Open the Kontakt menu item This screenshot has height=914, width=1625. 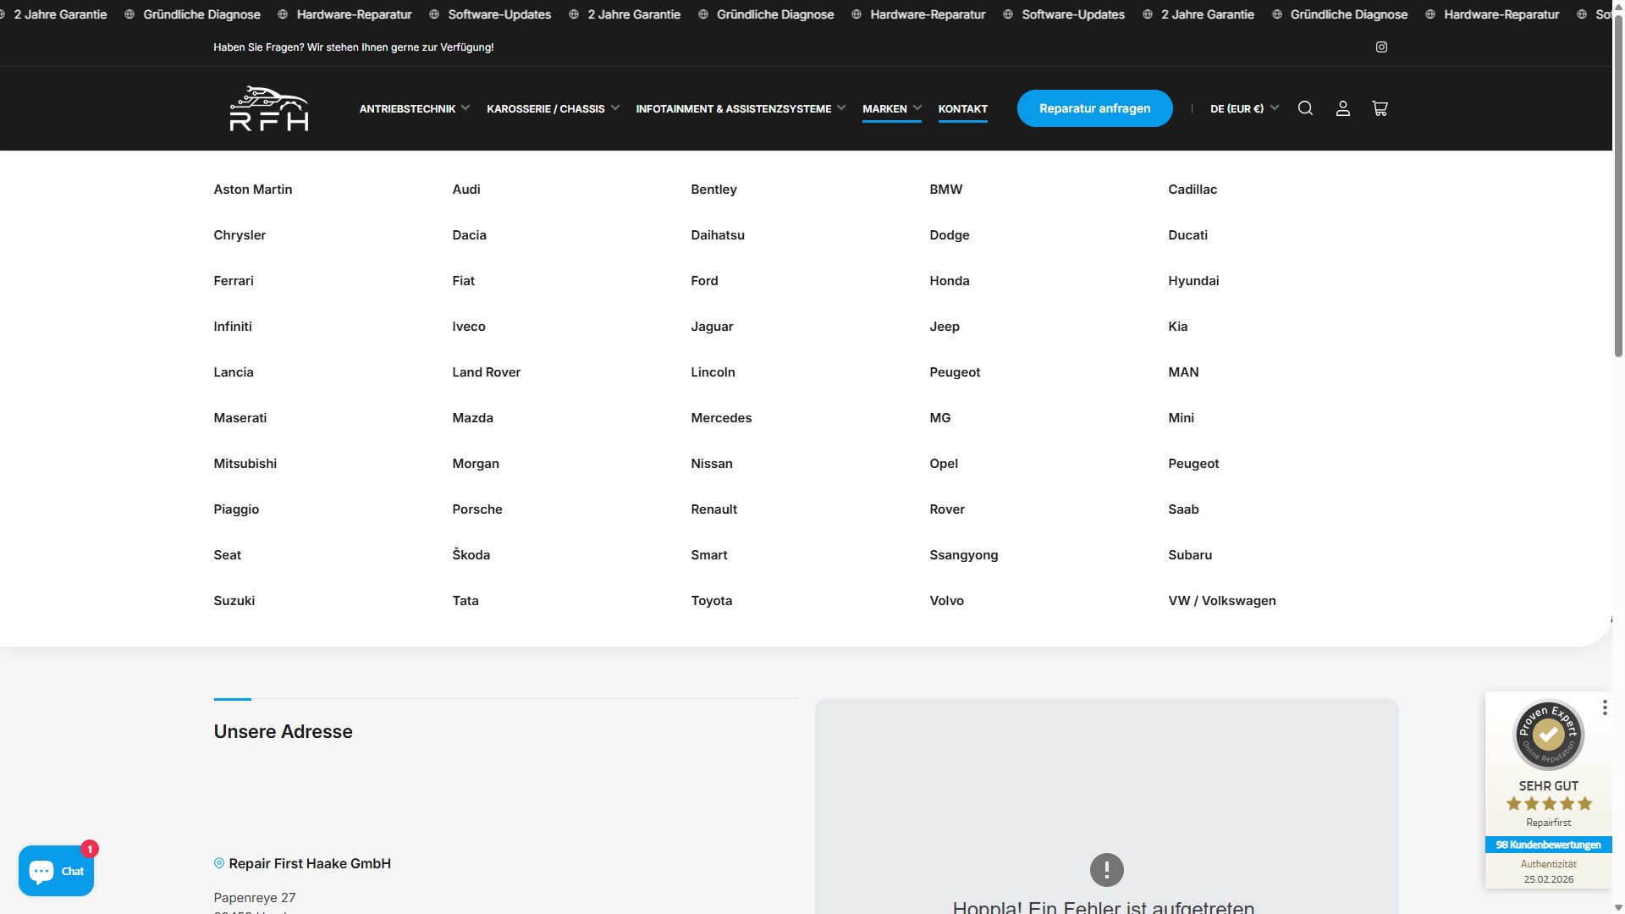(962, 108)
